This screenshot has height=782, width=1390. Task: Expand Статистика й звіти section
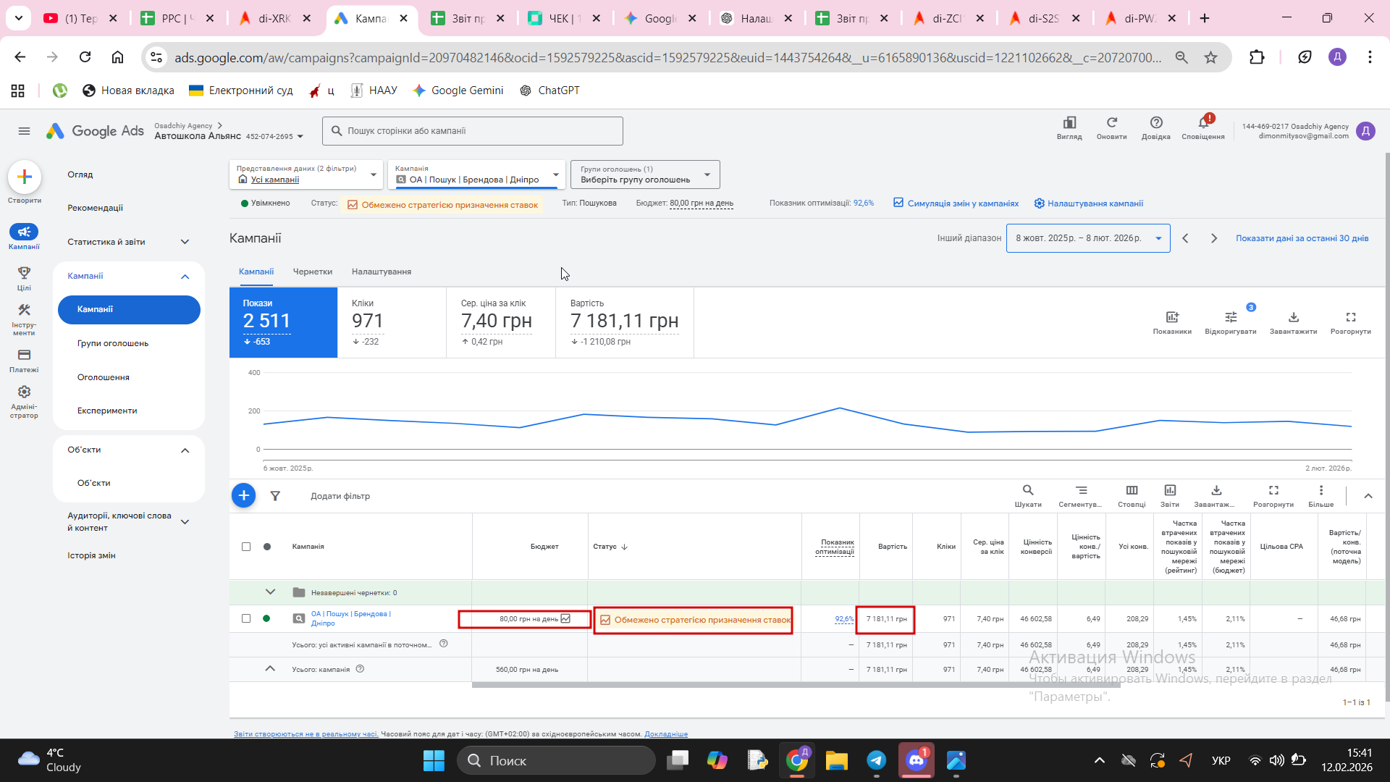(128, 242)
